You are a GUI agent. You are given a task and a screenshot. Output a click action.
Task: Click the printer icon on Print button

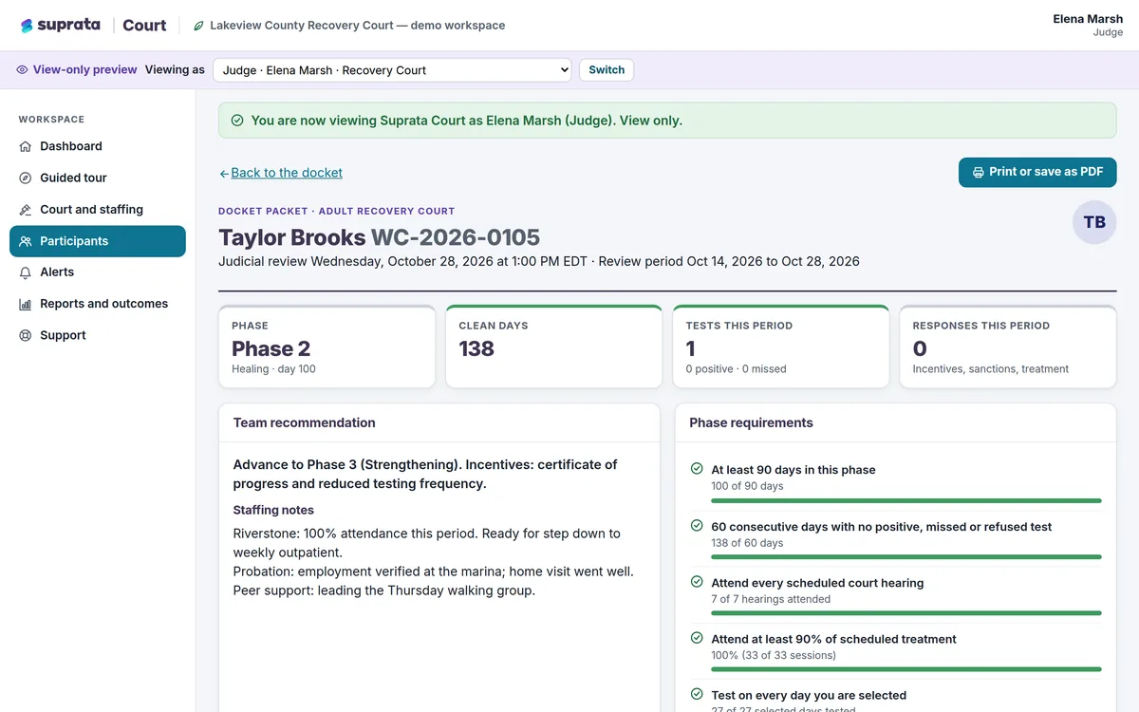(x=979, y=173)
